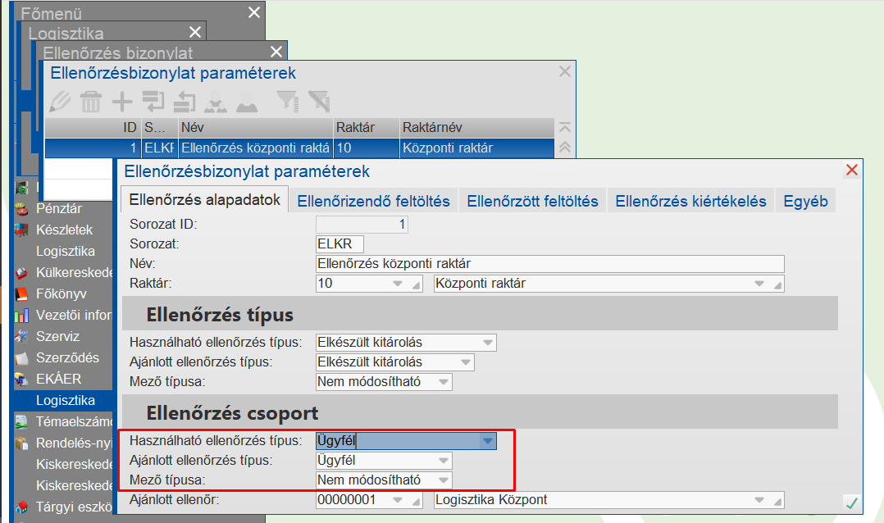Click the Raktár column header

tap(367, 127)
